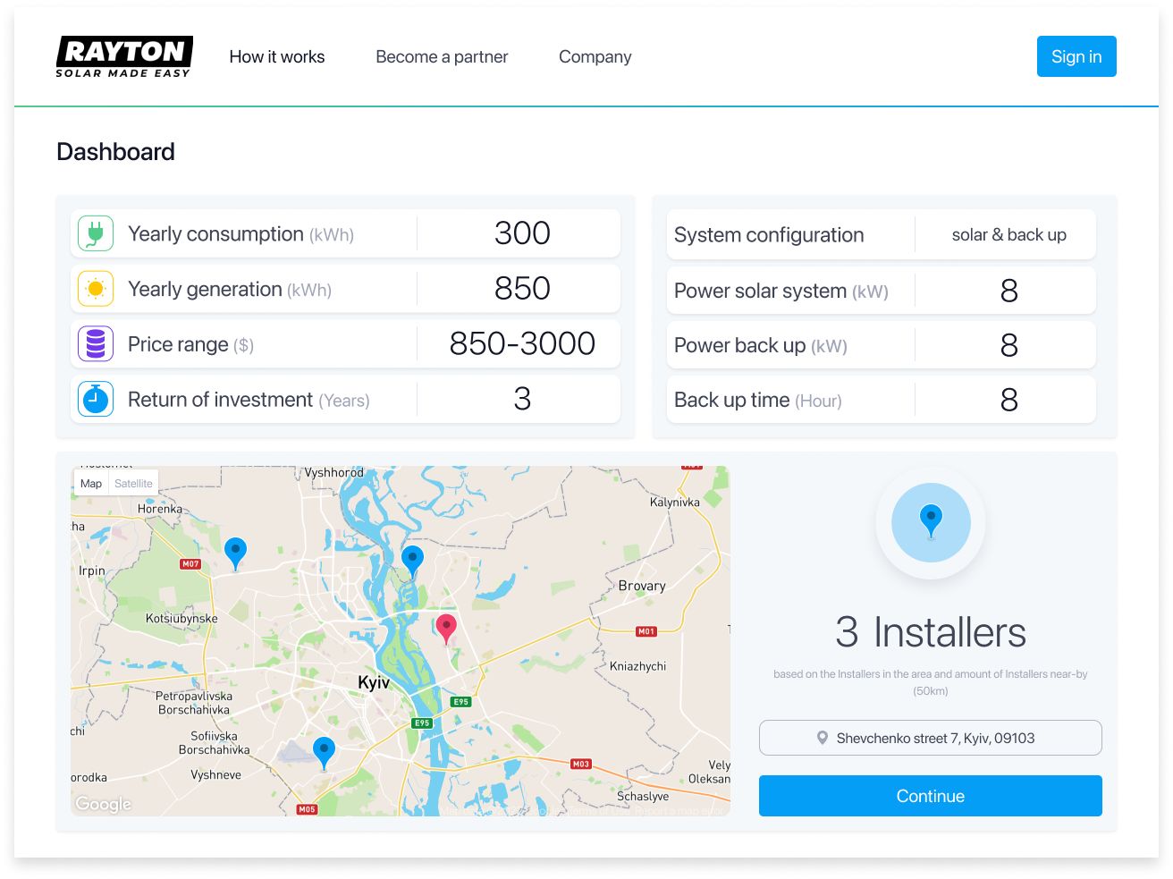The width and height of the screenshot is (1173, 879).
Task: Open the Company menu
Action: tap(595, 56)
